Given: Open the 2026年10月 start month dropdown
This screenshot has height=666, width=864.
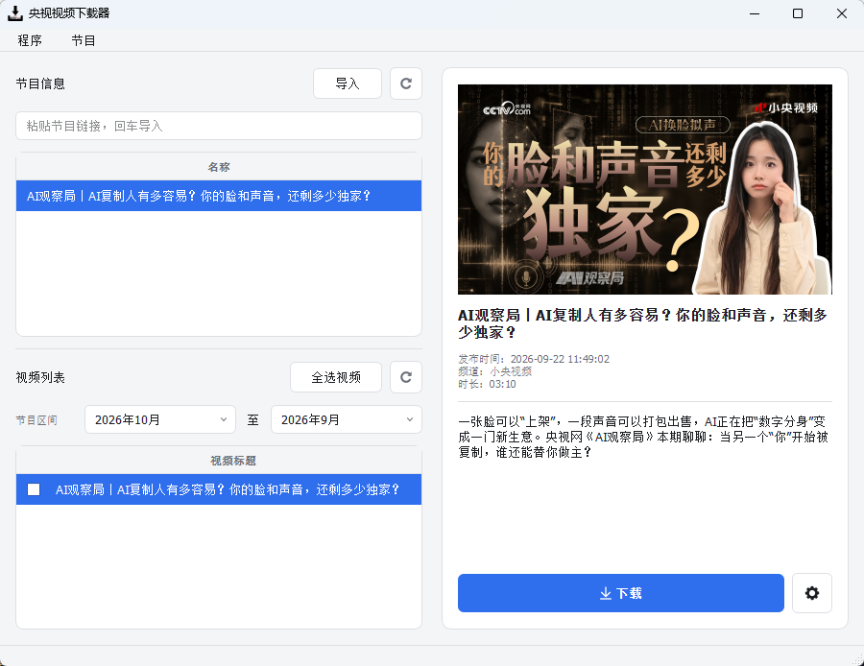Looking at the screenshot, I should coord(160,419).
